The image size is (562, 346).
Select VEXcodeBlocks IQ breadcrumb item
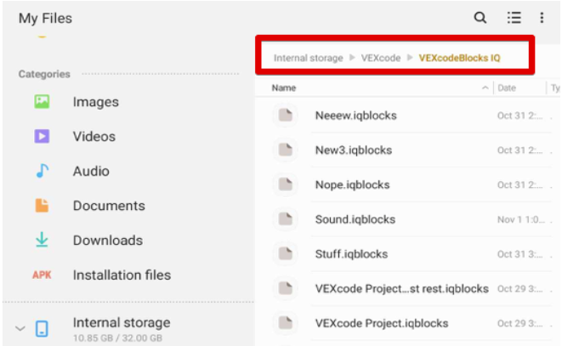pos(459,58)
